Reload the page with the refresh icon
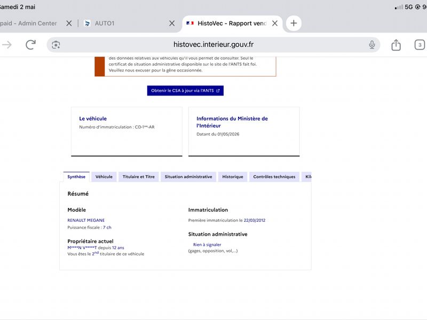This screenshot has height=320, width=427. click(31, 45)
